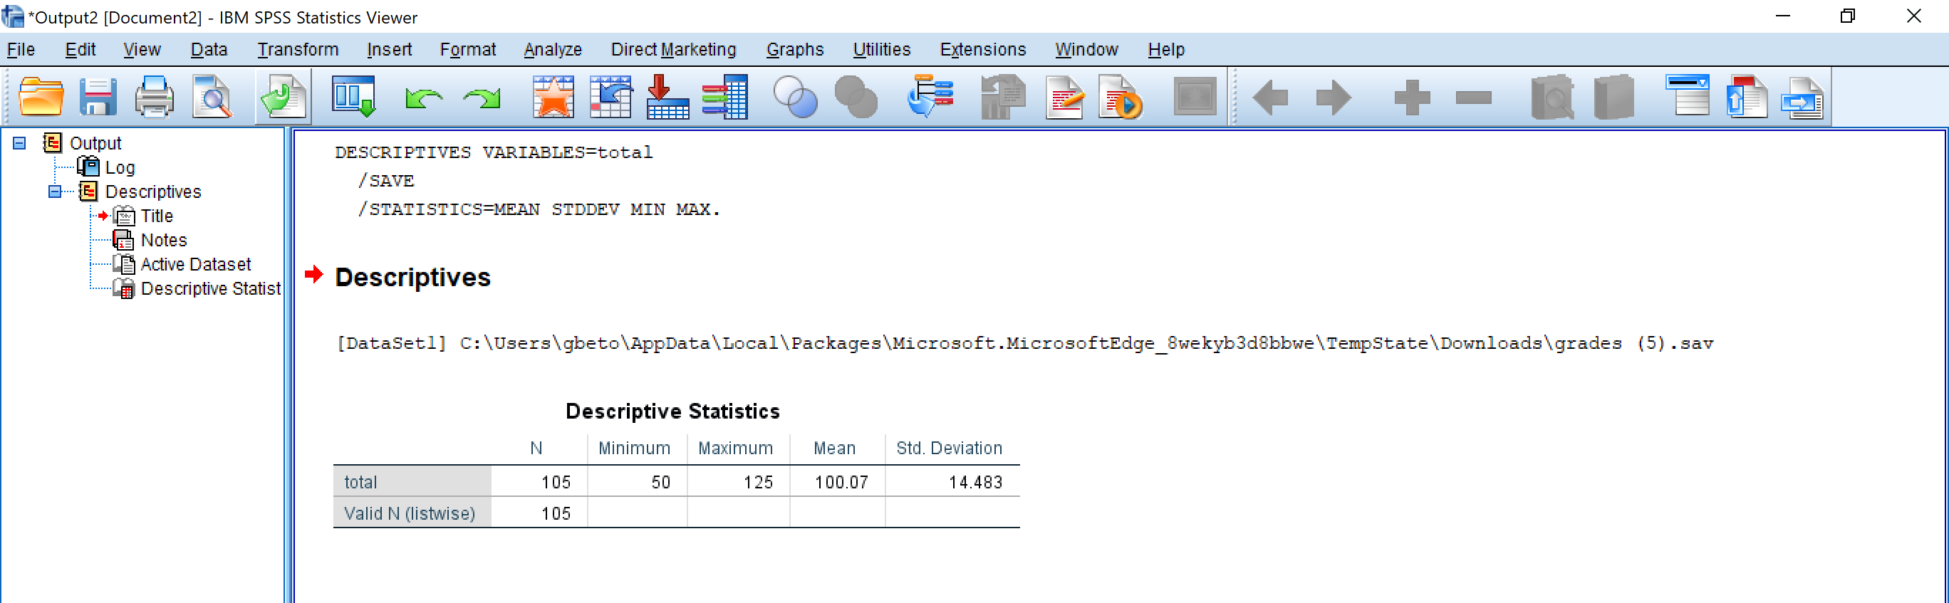1949x603 pixels.
Task: Collapse the Output root tree node
Action: pyautogui.click(x=20, y=143)
